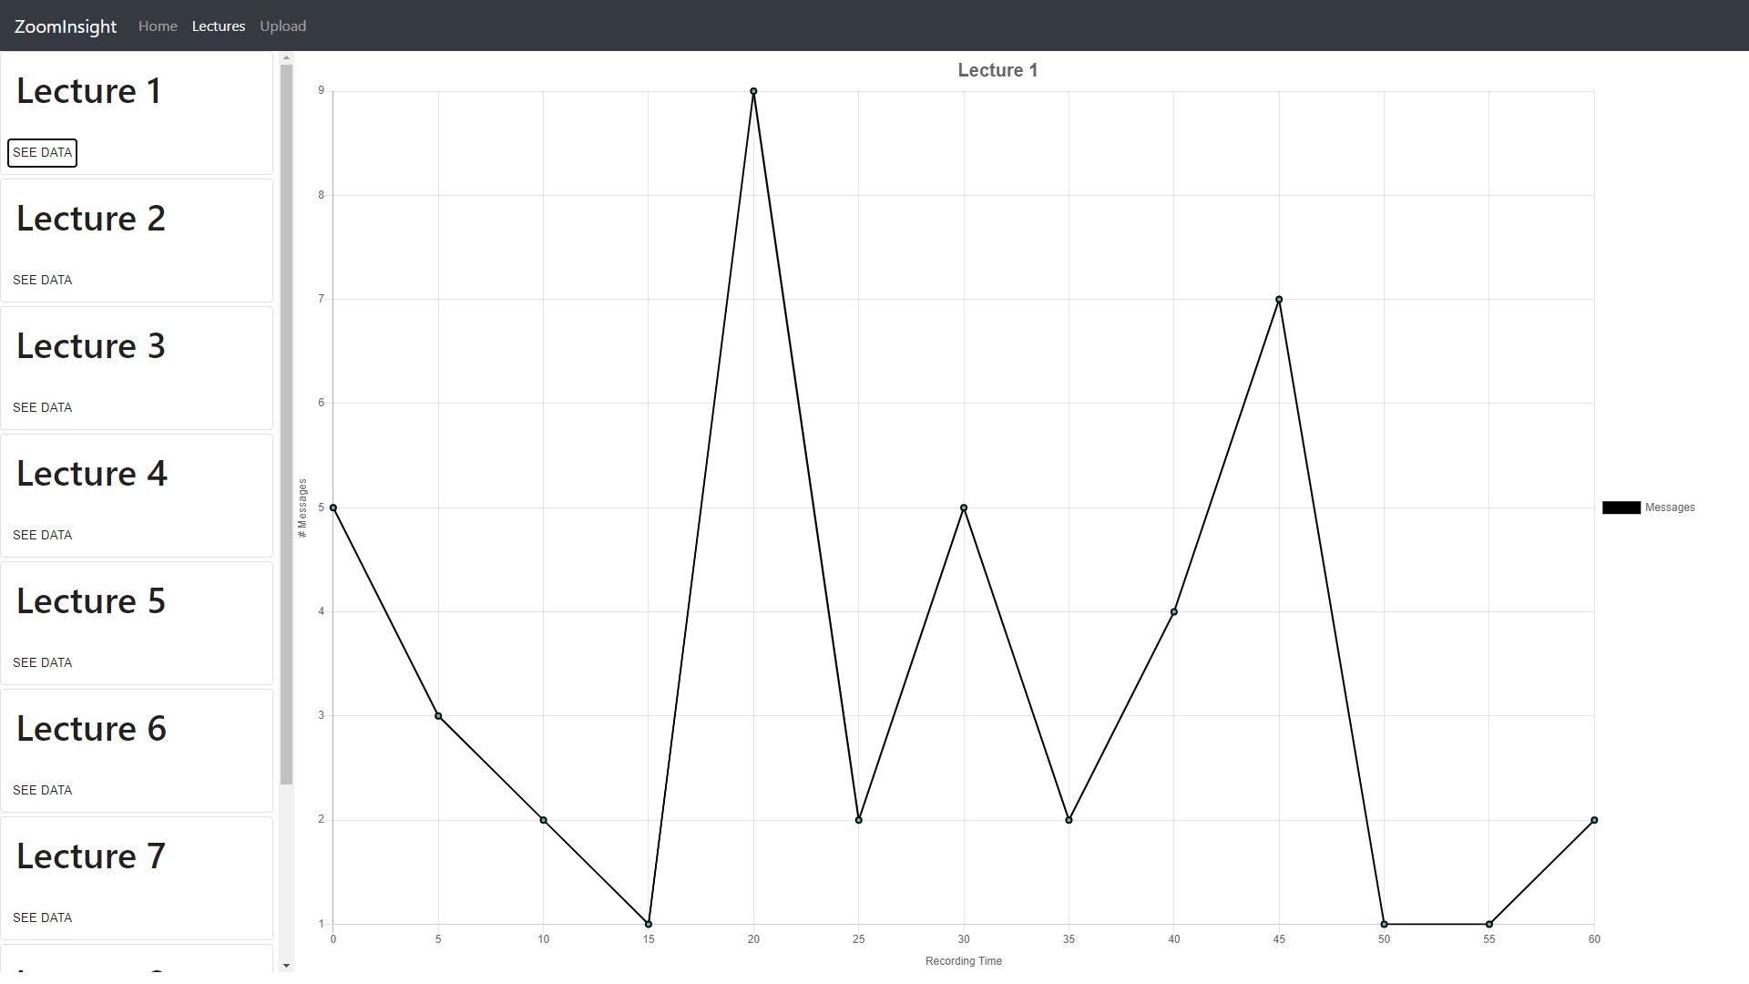Select the Lecture 4 card heading
Viewport: 1749px width, 984px height.
click(92, 474)
